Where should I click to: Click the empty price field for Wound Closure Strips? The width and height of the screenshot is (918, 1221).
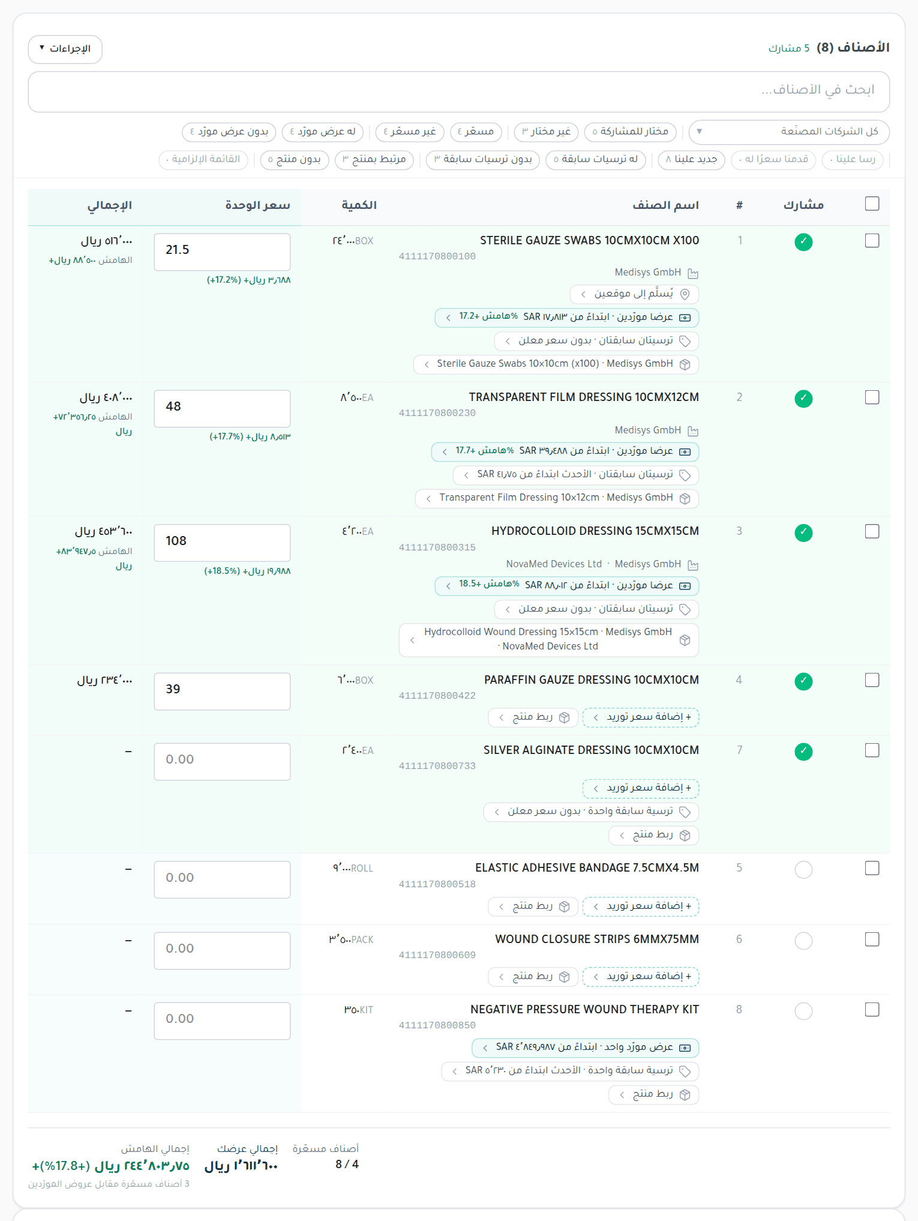pyautogui.click(x=222, y=951)
